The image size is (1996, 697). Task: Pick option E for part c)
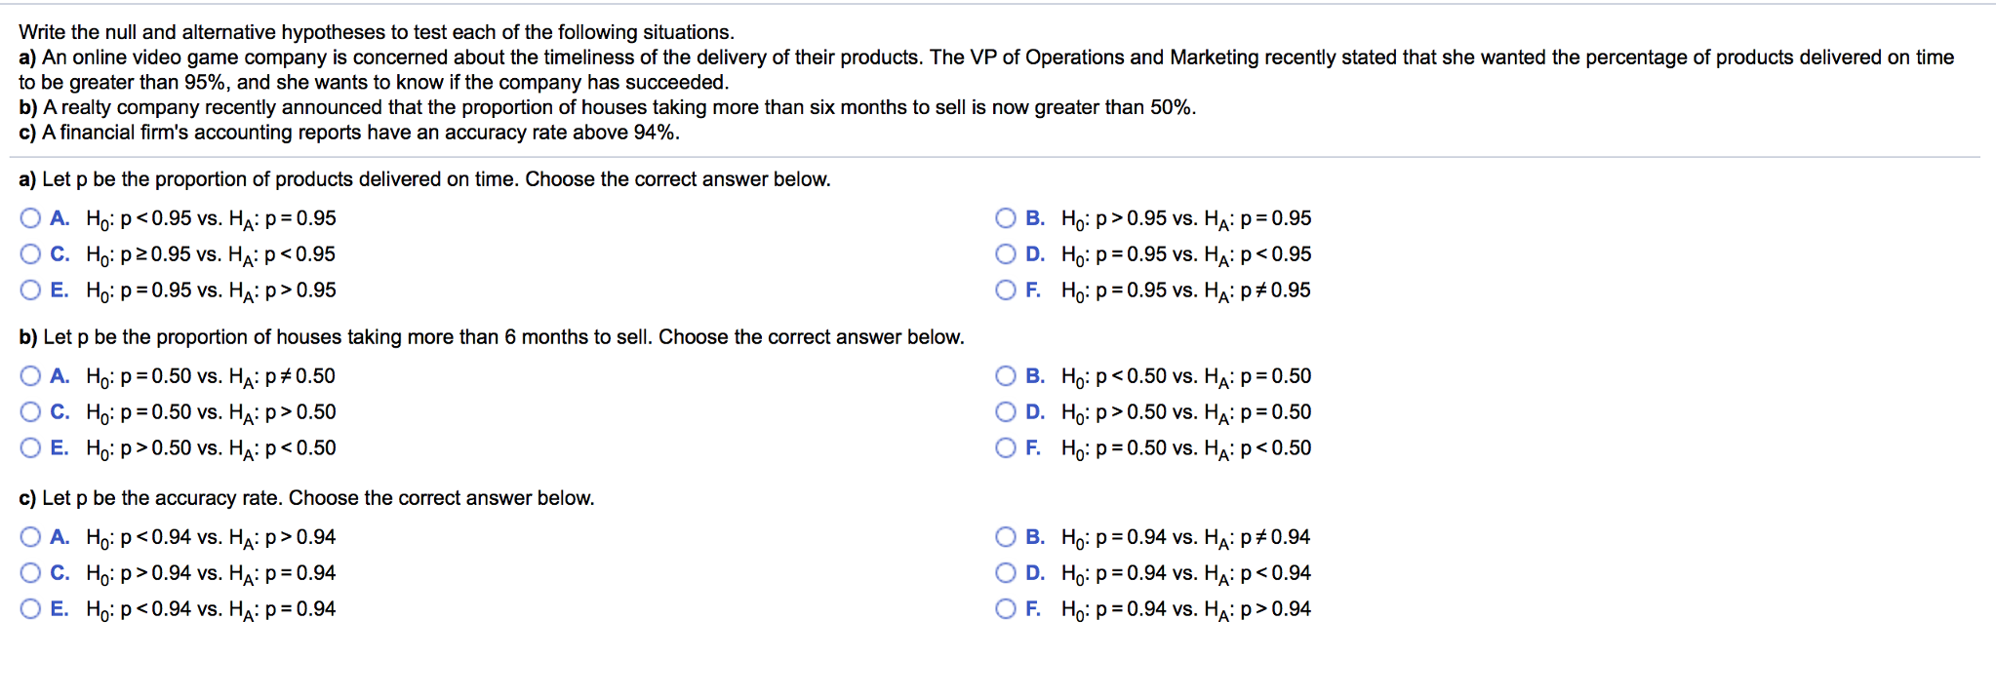pos(29,608)
